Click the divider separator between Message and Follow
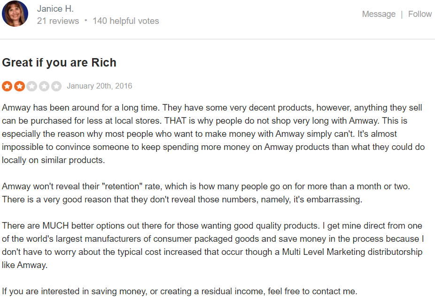 pyautogui.click(x=402, y=14)
